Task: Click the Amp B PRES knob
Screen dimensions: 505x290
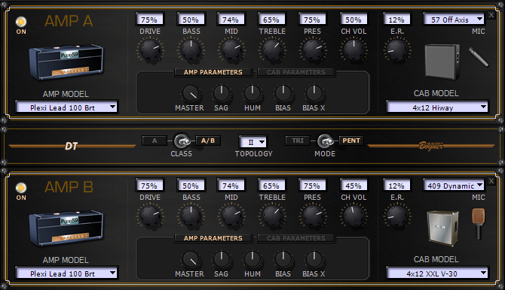Action: point(313,216)
